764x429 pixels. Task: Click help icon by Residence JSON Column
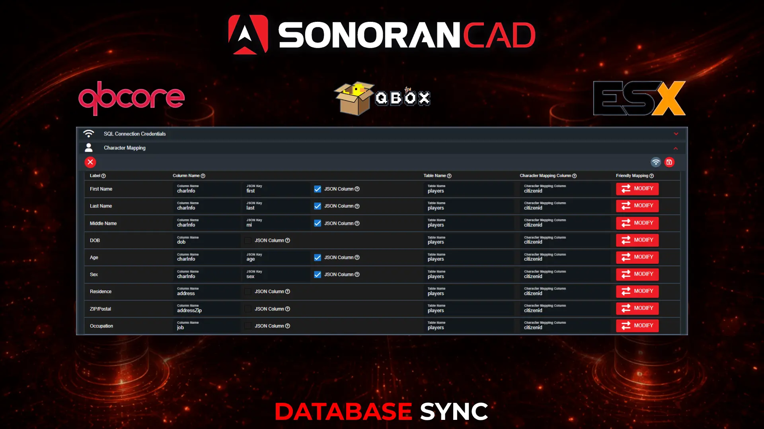288,292
